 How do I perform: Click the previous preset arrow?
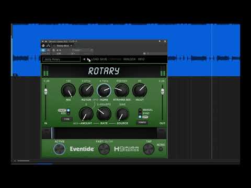pyautogui.click(x=84, y=59)
